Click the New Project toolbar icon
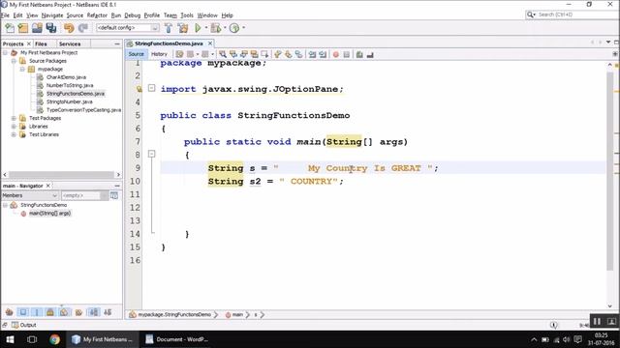The image size is (620, 348). pyautogui.click(x=23, y=28)
